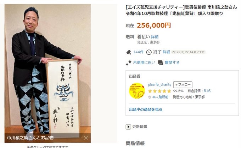Expand 更新情報 with the play arrow
Screen dimensions: 241x148
tap(128, 127)
